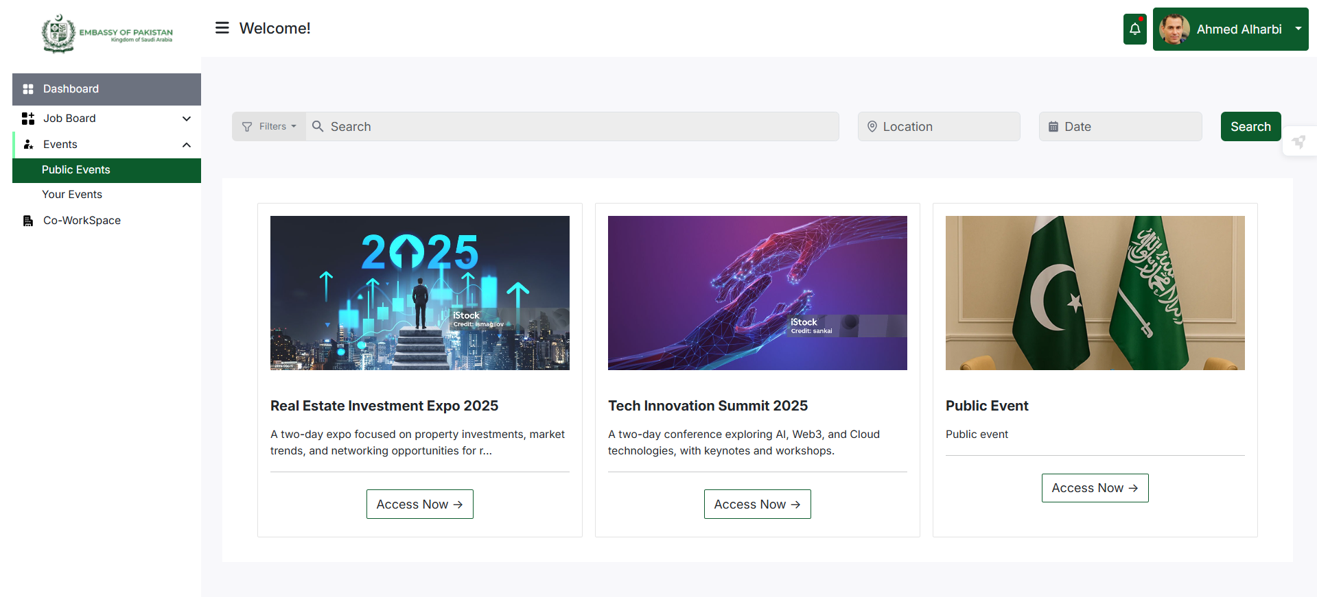Screen dimensions: 1317x597
Task: Go to Dashboard in sidebar
Action: coord(71,89)
